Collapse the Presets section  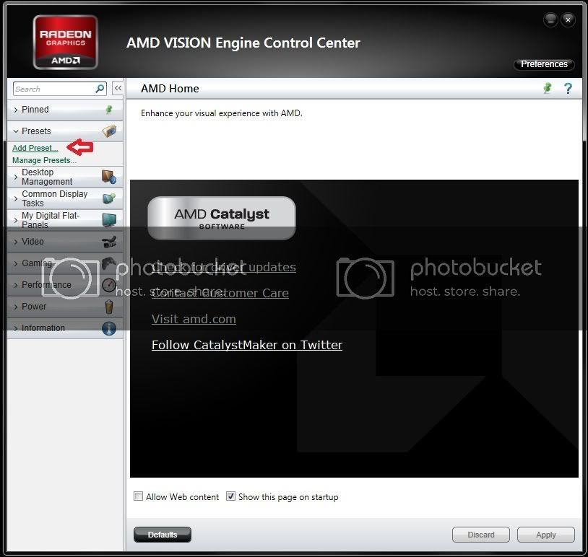pyautogui.click(x=15, y=131)
